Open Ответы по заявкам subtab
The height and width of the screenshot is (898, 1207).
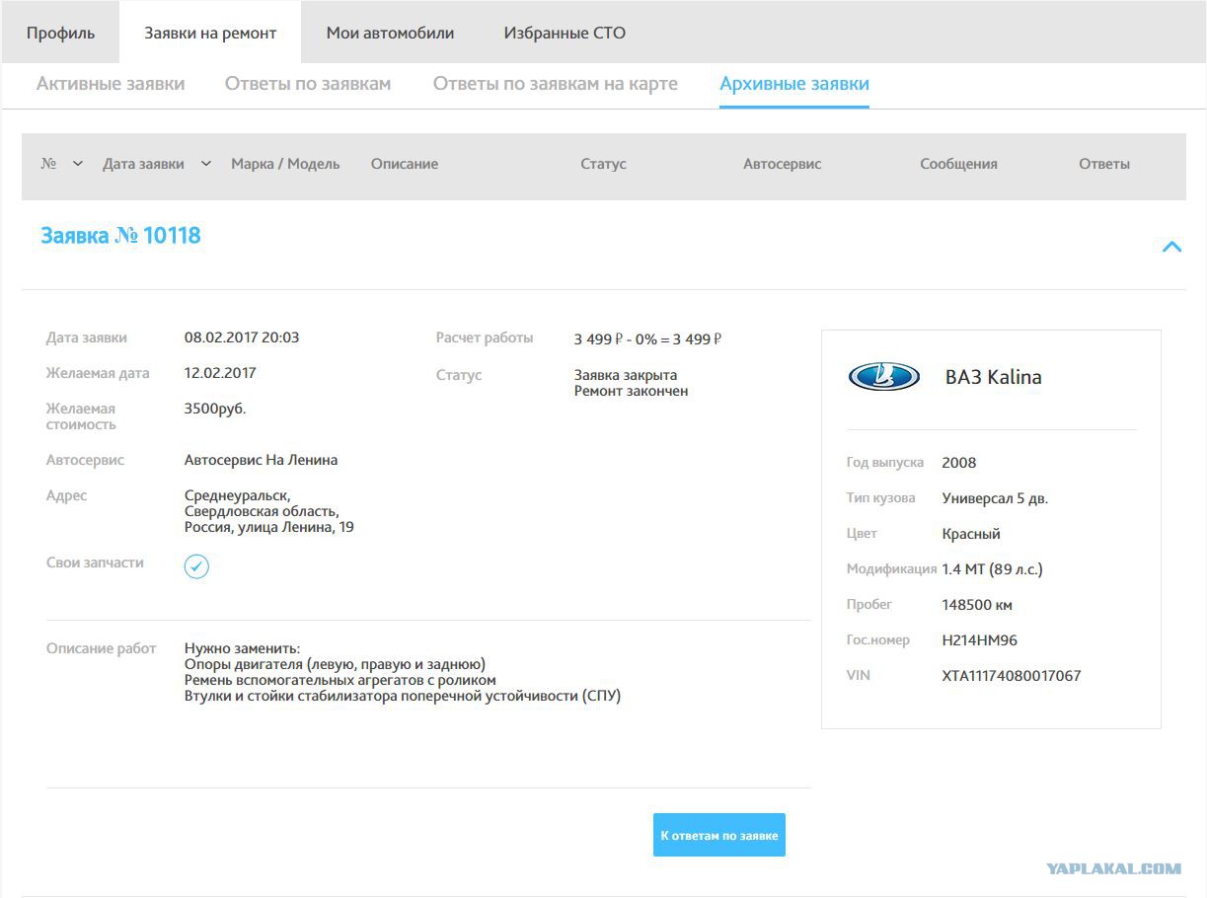tap(308, 84)
